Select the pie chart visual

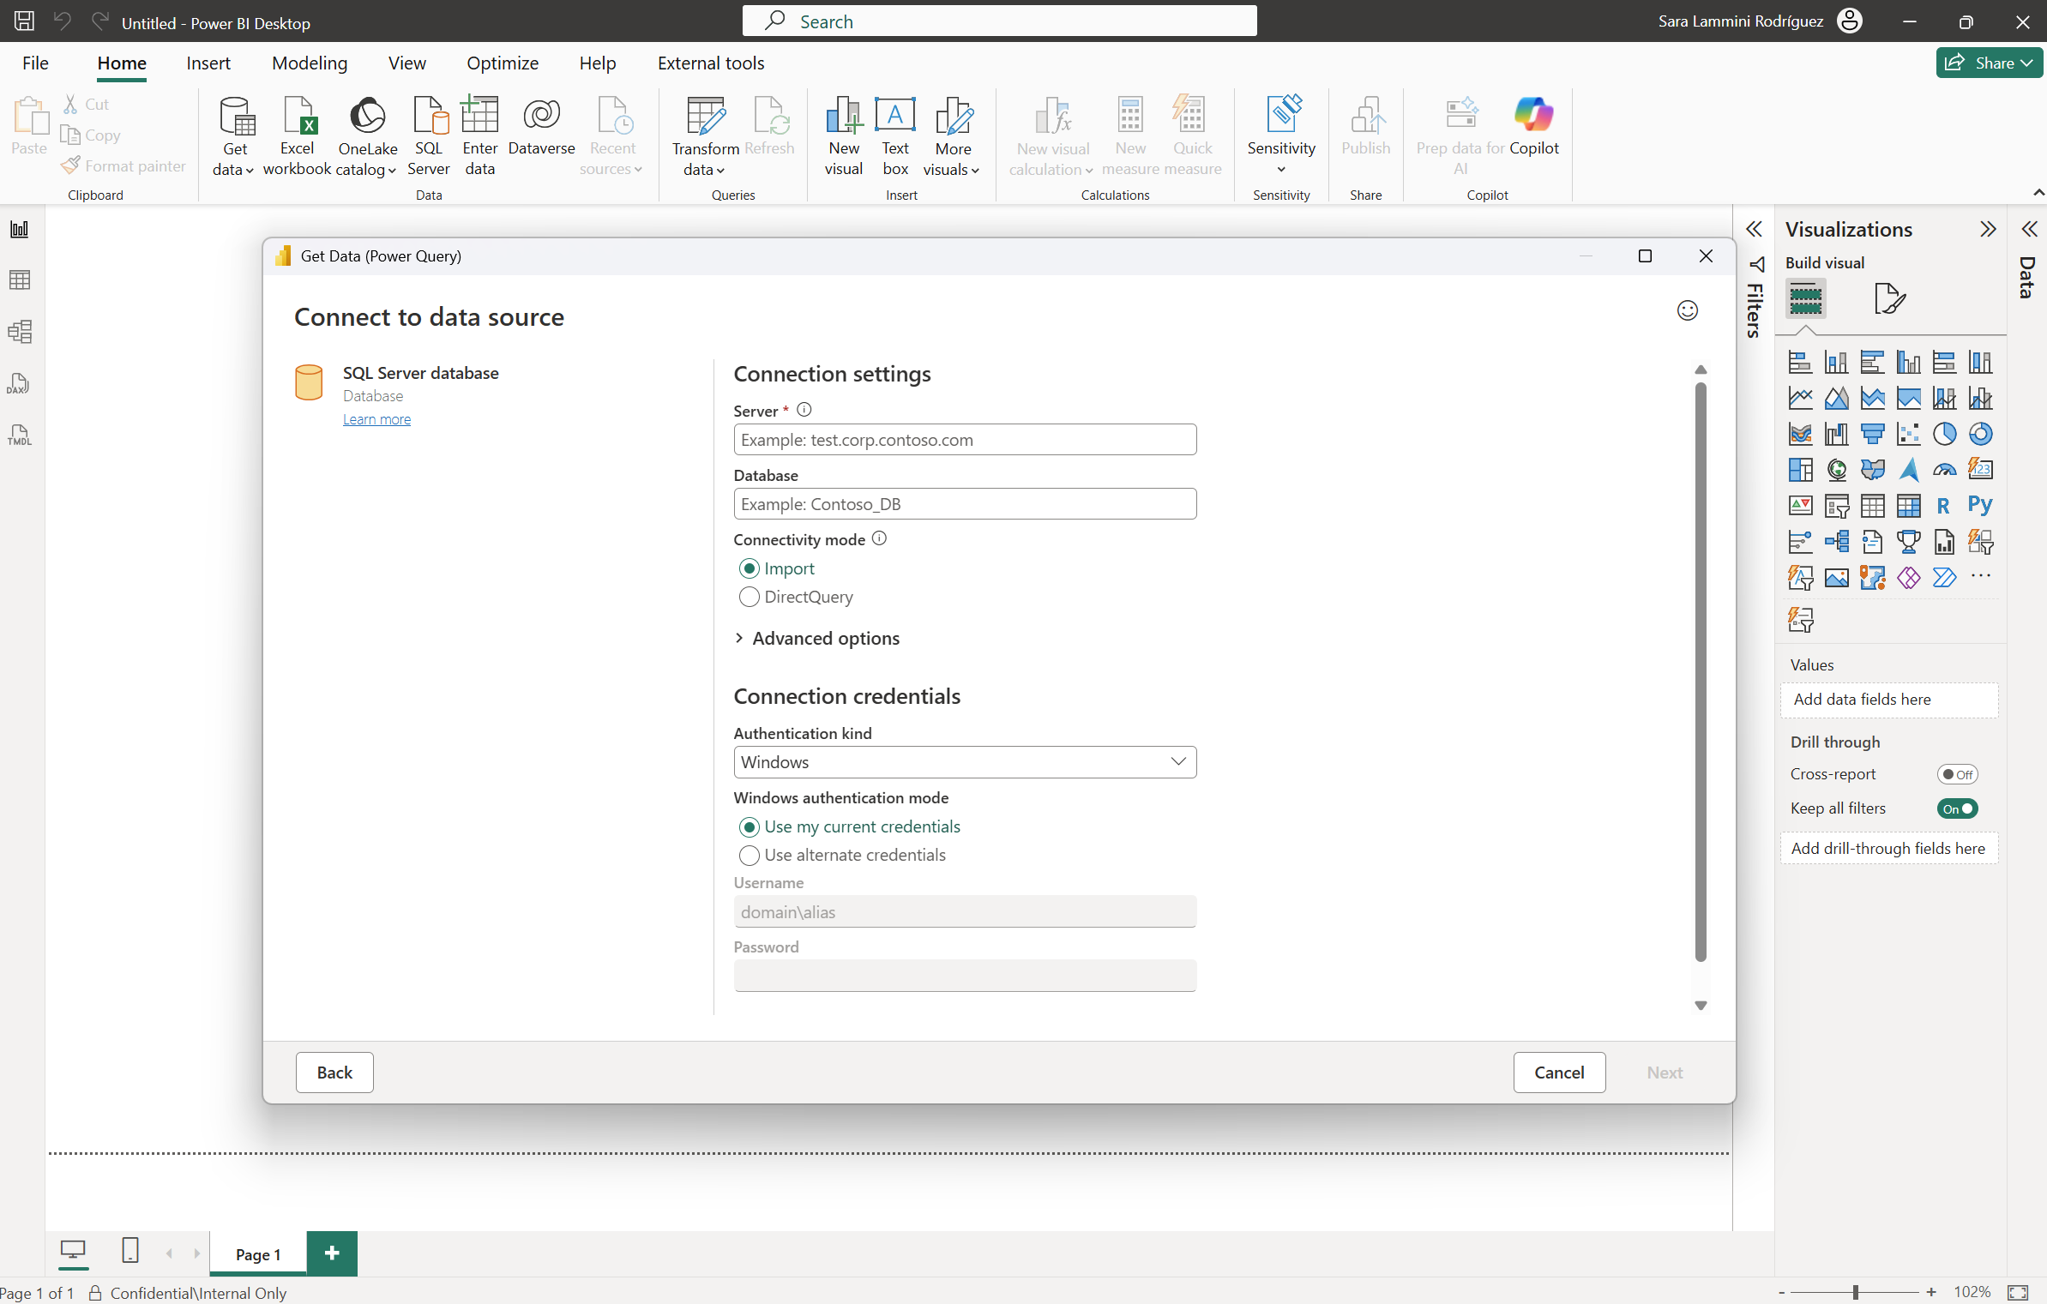pyautogui.click(x=1944, y=434)
